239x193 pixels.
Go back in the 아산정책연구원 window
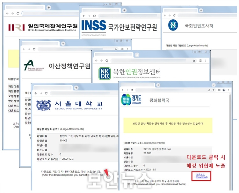(x=24, y=49)
